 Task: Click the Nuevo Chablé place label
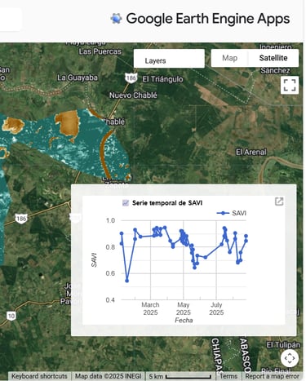(x=133, y=95)
